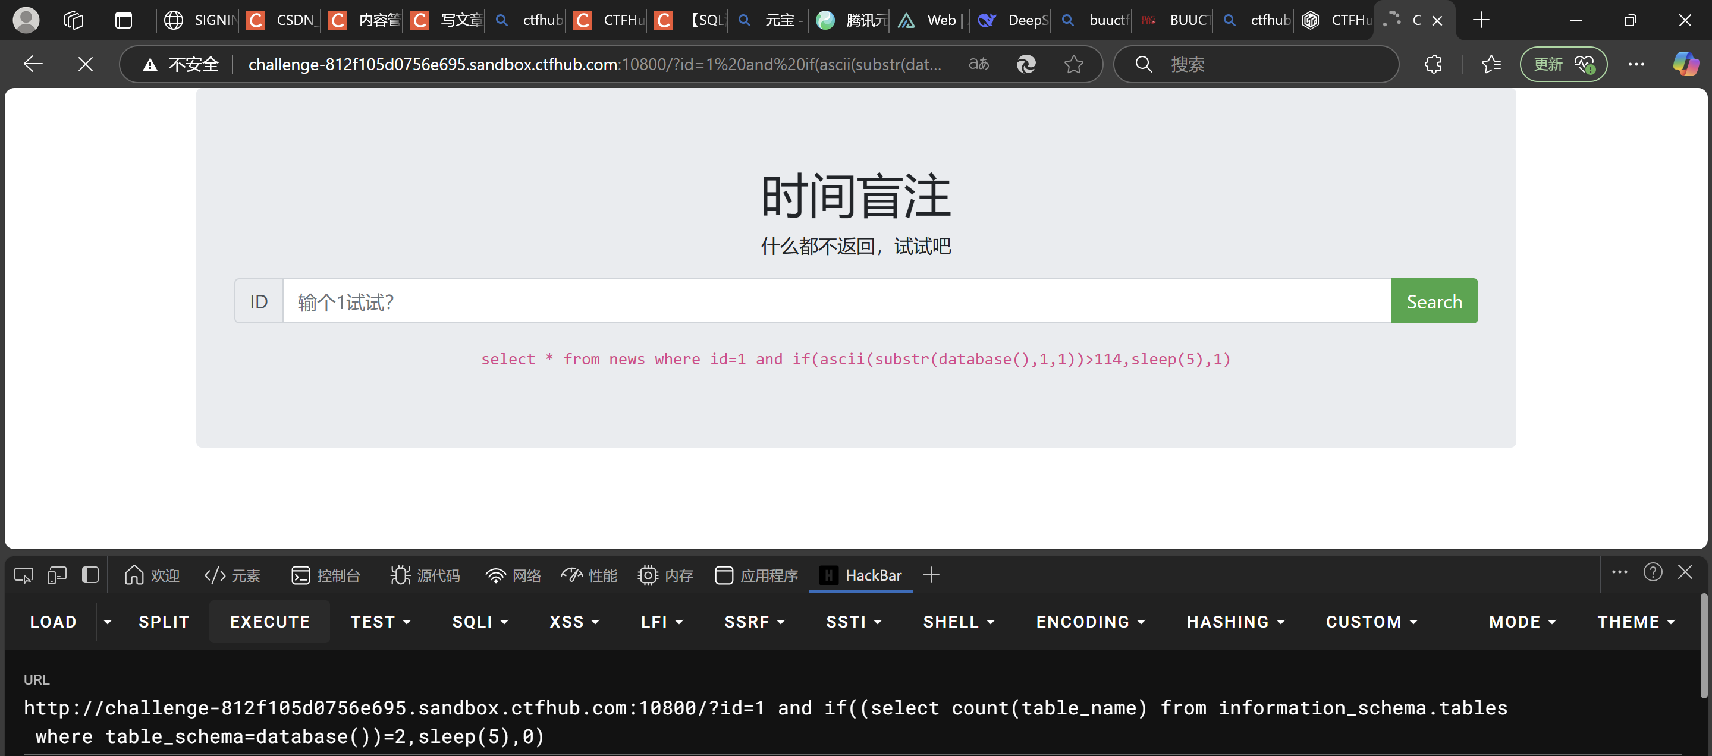Image resolution: width=1712 pixels, height=756 pixels.
Task: Open the tab actions menu icon
Action: coord(124,21)
